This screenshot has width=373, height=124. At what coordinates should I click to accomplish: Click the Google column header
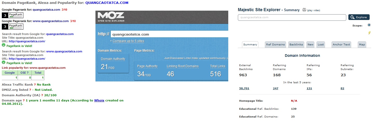point(10,73)
